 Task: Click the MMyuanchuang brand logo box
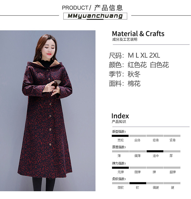95,16
